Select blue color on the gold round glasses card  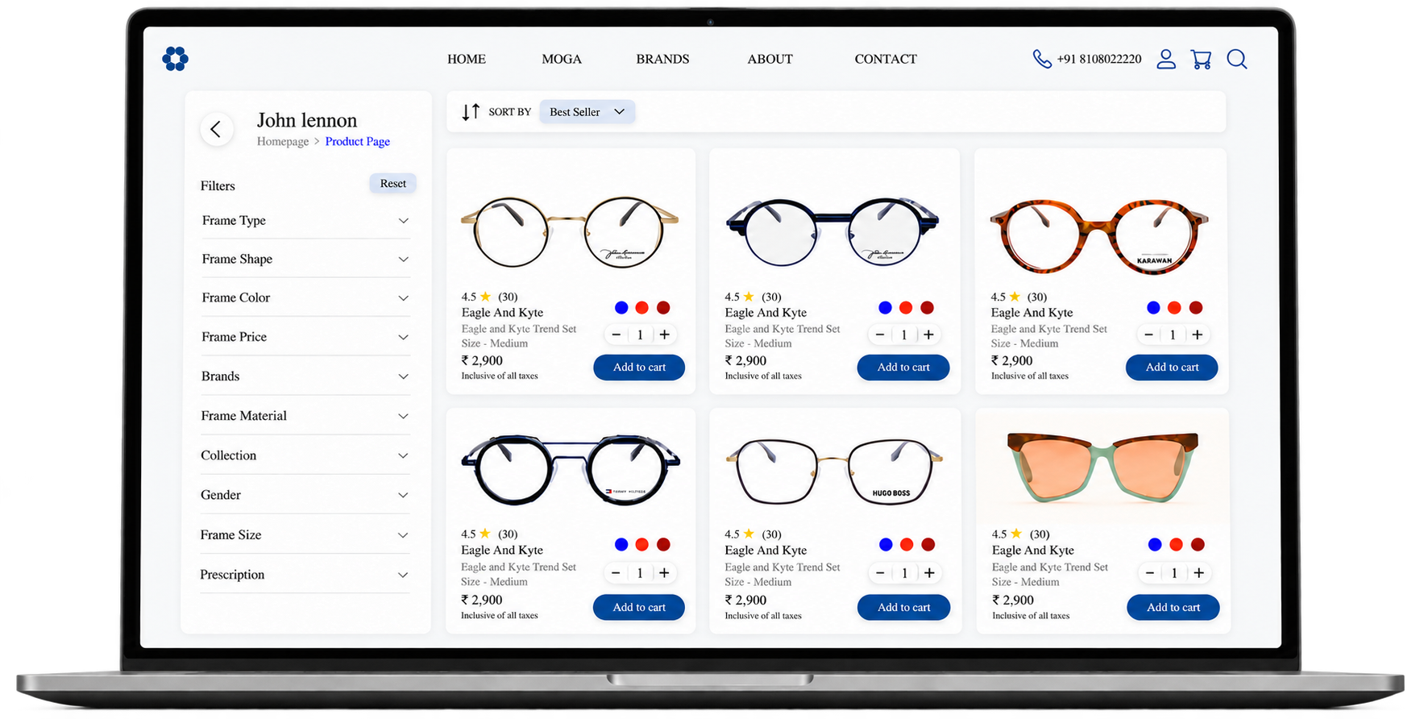[621, 307]
